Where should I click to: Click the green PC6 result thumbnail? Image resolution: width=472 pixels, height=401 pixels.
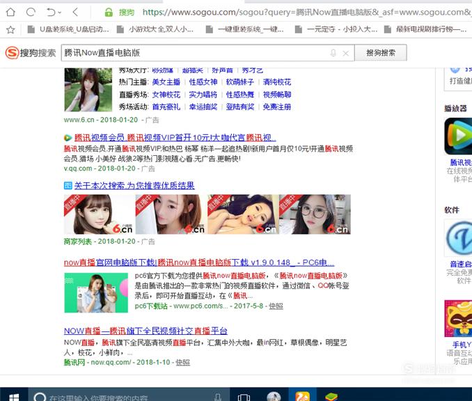96,292
